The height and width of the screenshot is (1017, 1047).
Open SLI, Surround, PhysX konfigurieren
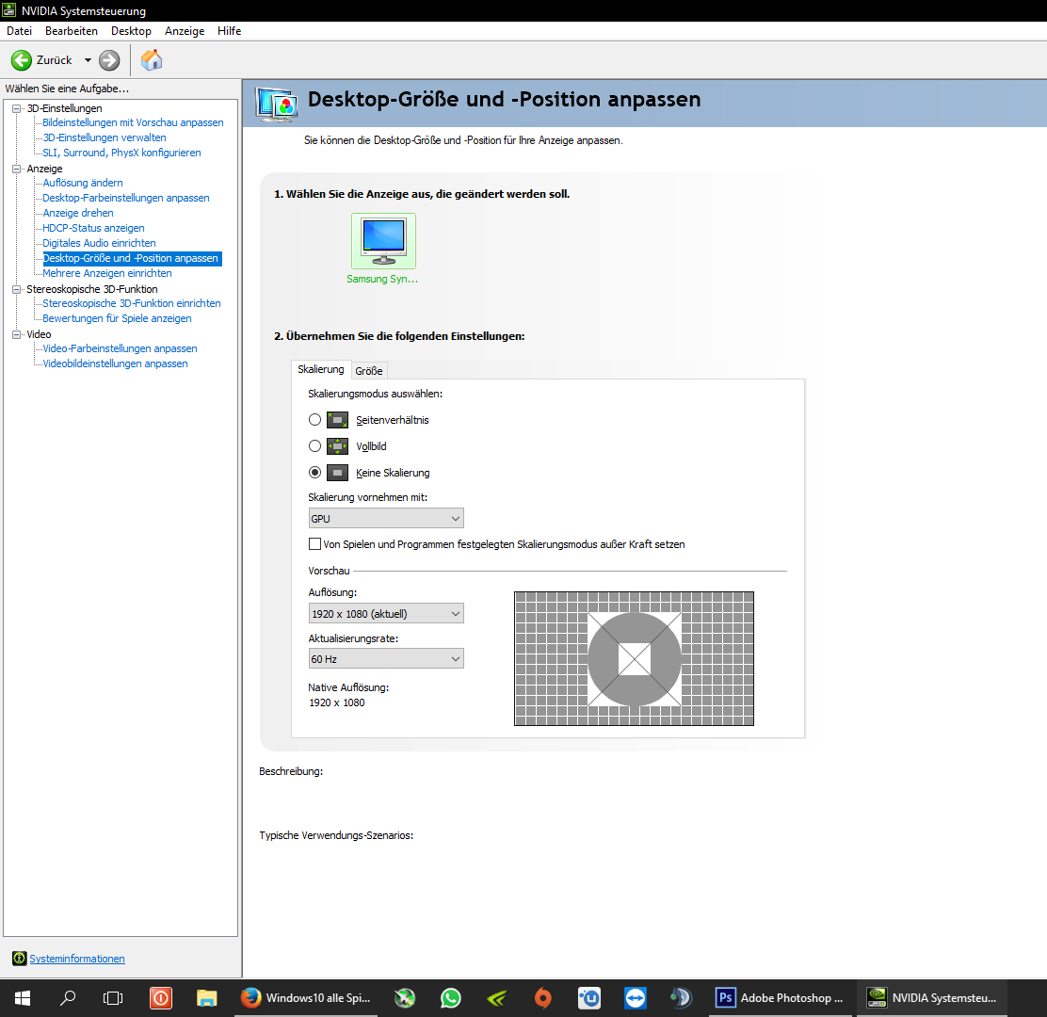pos(121,153)
